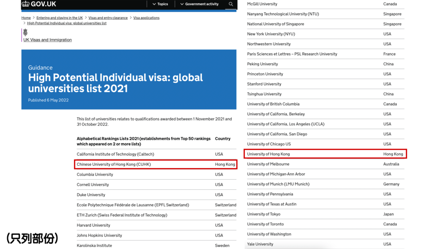Click the Peking University table entry

263,64
